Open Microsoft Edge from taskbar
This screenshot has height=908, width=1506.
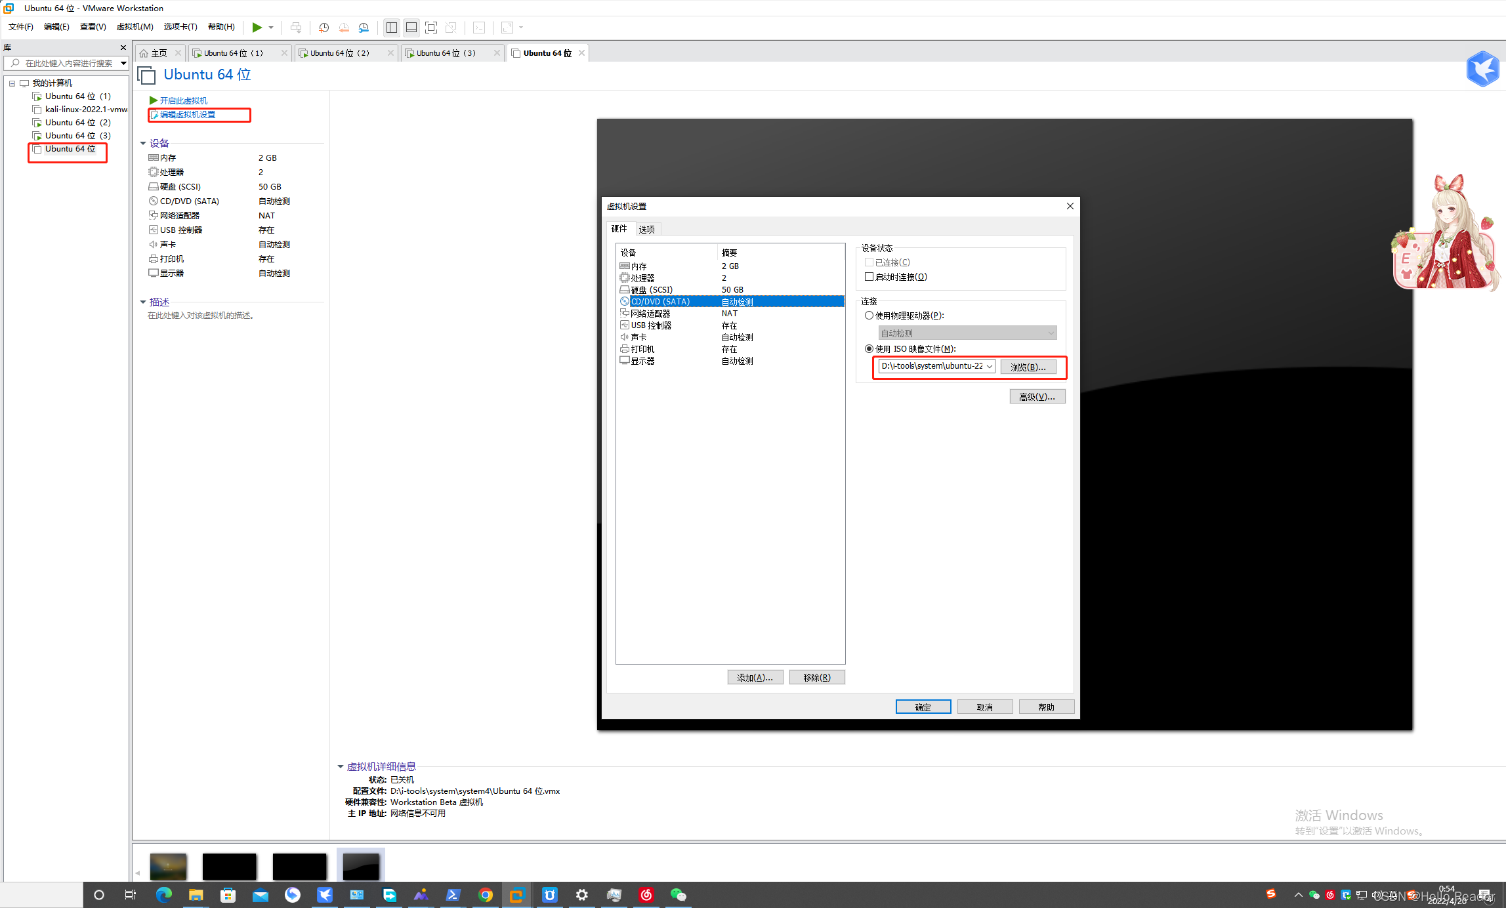163,895
